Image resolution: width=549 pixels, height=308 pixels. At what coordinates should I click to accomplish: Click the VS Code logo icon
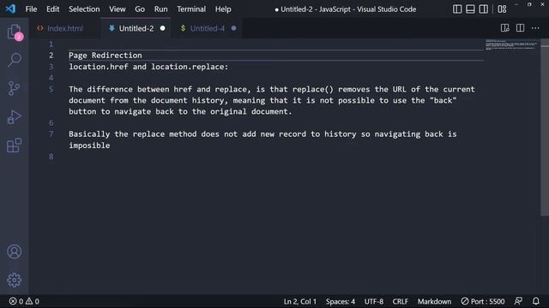10,9
